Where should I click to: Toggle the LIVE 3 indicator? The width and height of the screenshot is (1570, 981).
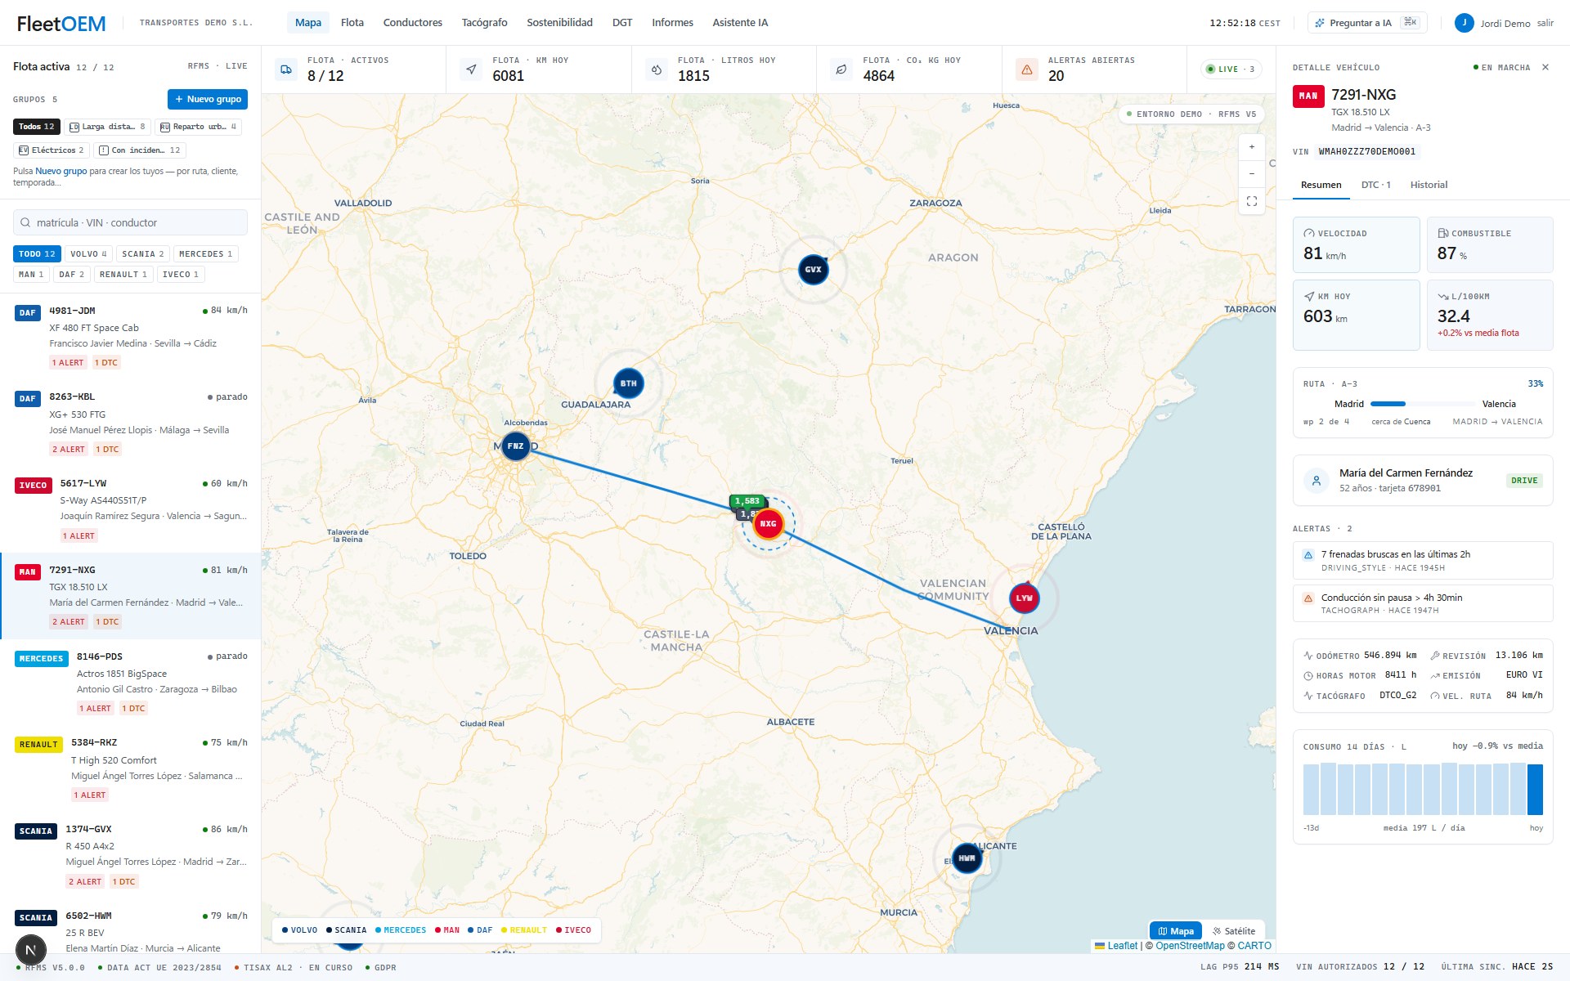(x=1231, y=69)
